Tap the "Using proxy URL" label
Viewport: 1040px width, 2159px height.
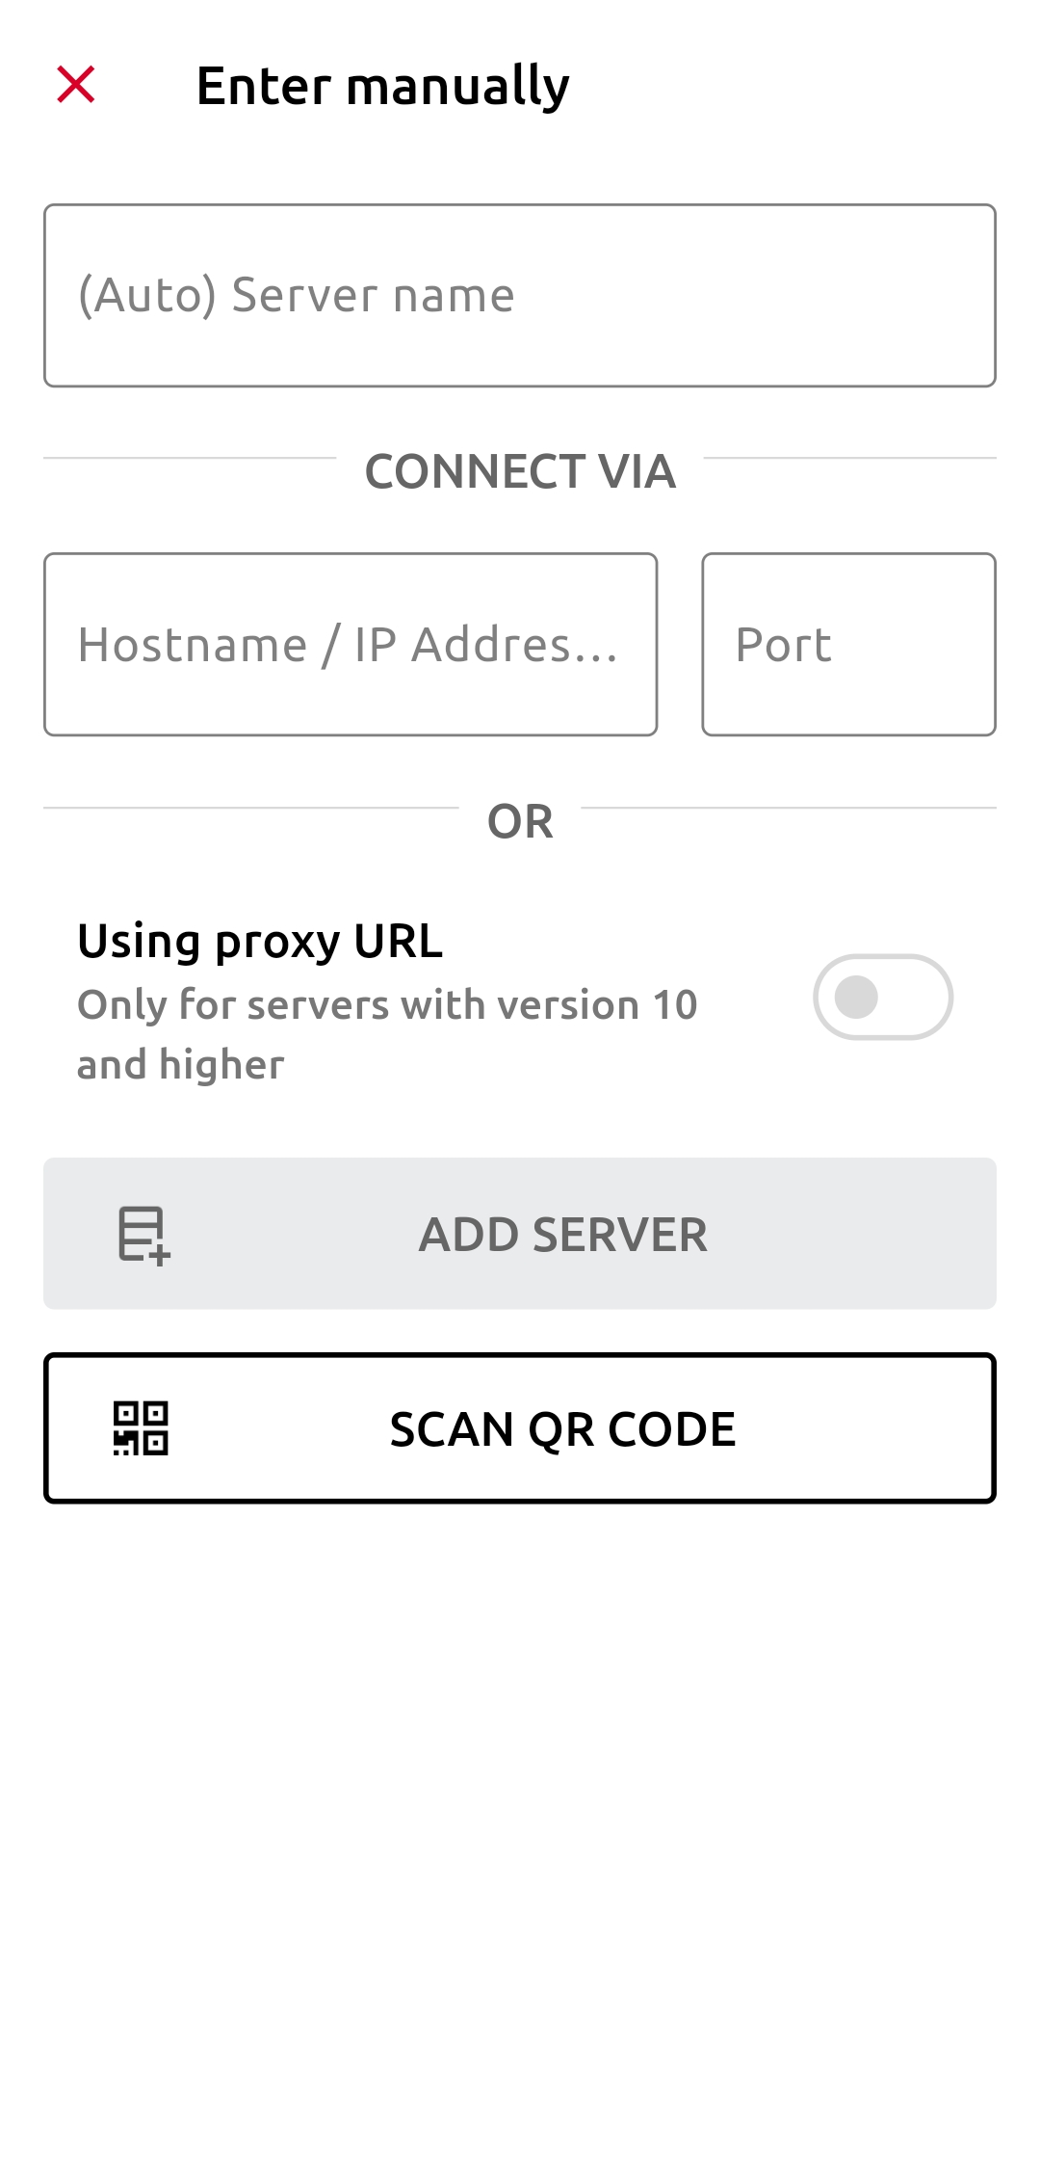pyautogui.click(x=260, y=941)
